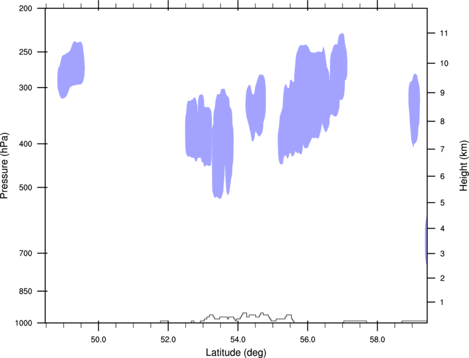Image resolution: width=469 pixels, height=358 pixels.
Task: Pick the 6 km height label
Action: [x=443, y=176]
